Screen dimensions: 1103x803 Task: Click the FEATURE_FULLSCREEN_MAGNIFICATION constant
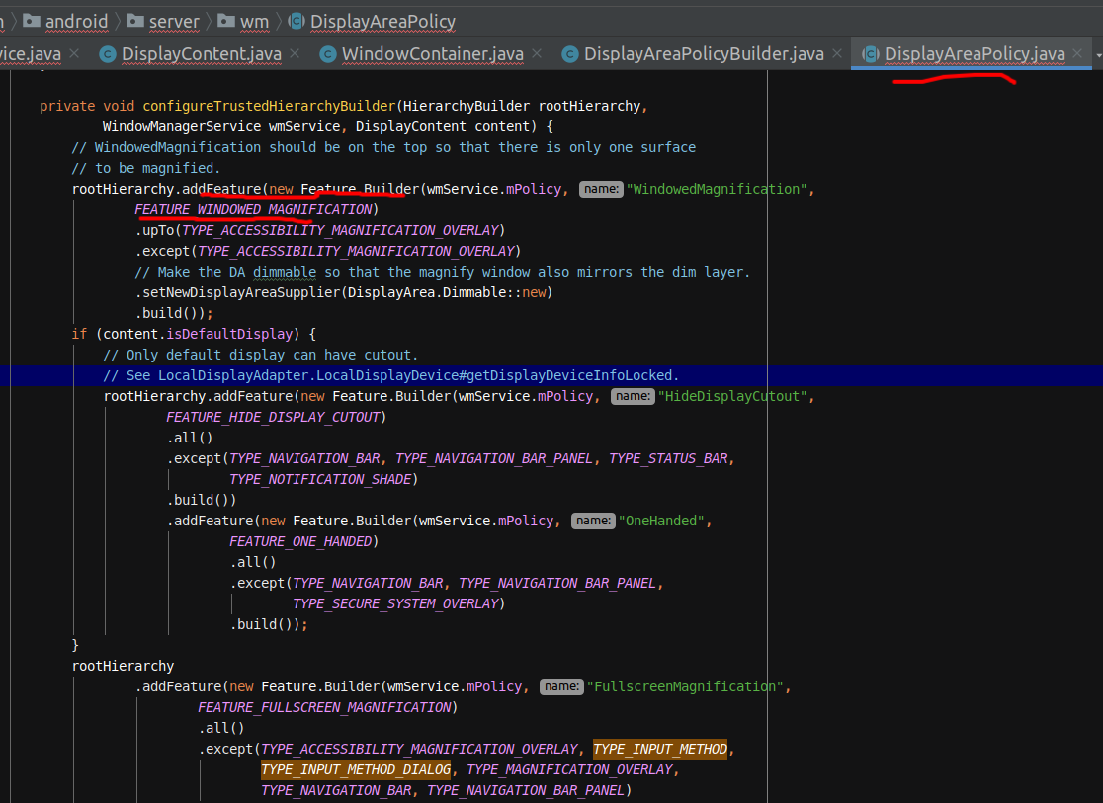pos(324,707)
